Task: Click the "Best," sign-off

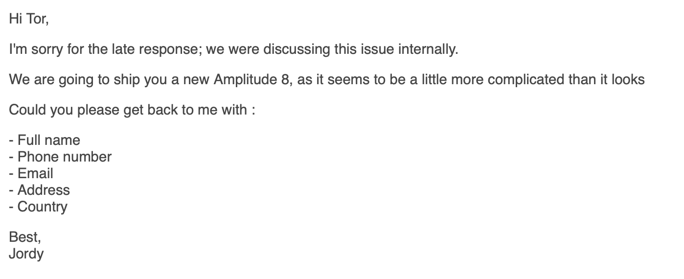Action: 25,237
